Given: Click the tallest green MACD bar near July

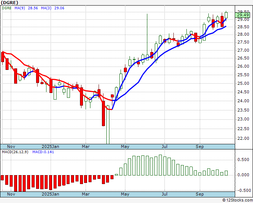Looking at the screenshot, I should [160, 165].
